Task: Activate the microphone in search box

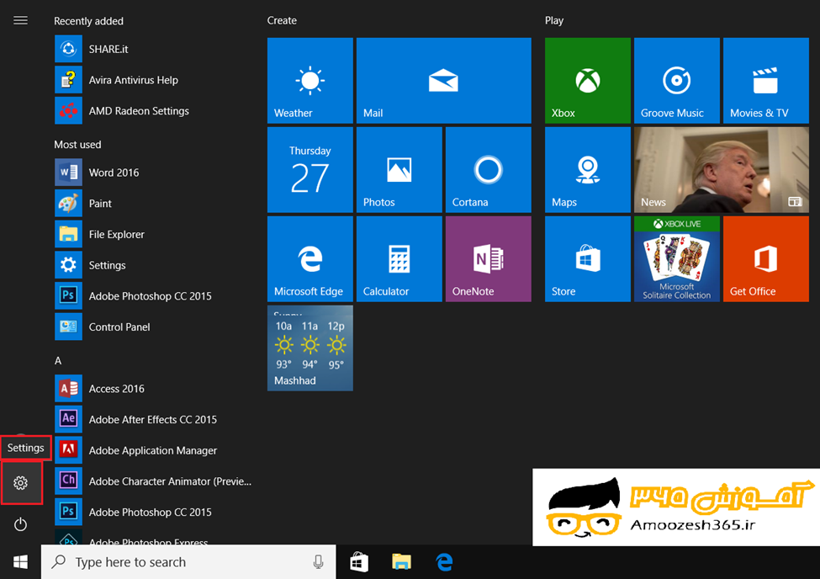Action: [318, 562]
